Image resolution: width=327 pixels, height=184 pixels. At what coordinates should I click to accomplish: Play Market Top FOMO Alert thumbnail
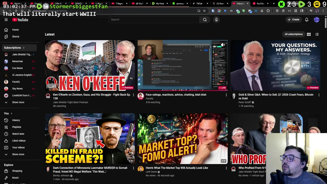point(182,139)
